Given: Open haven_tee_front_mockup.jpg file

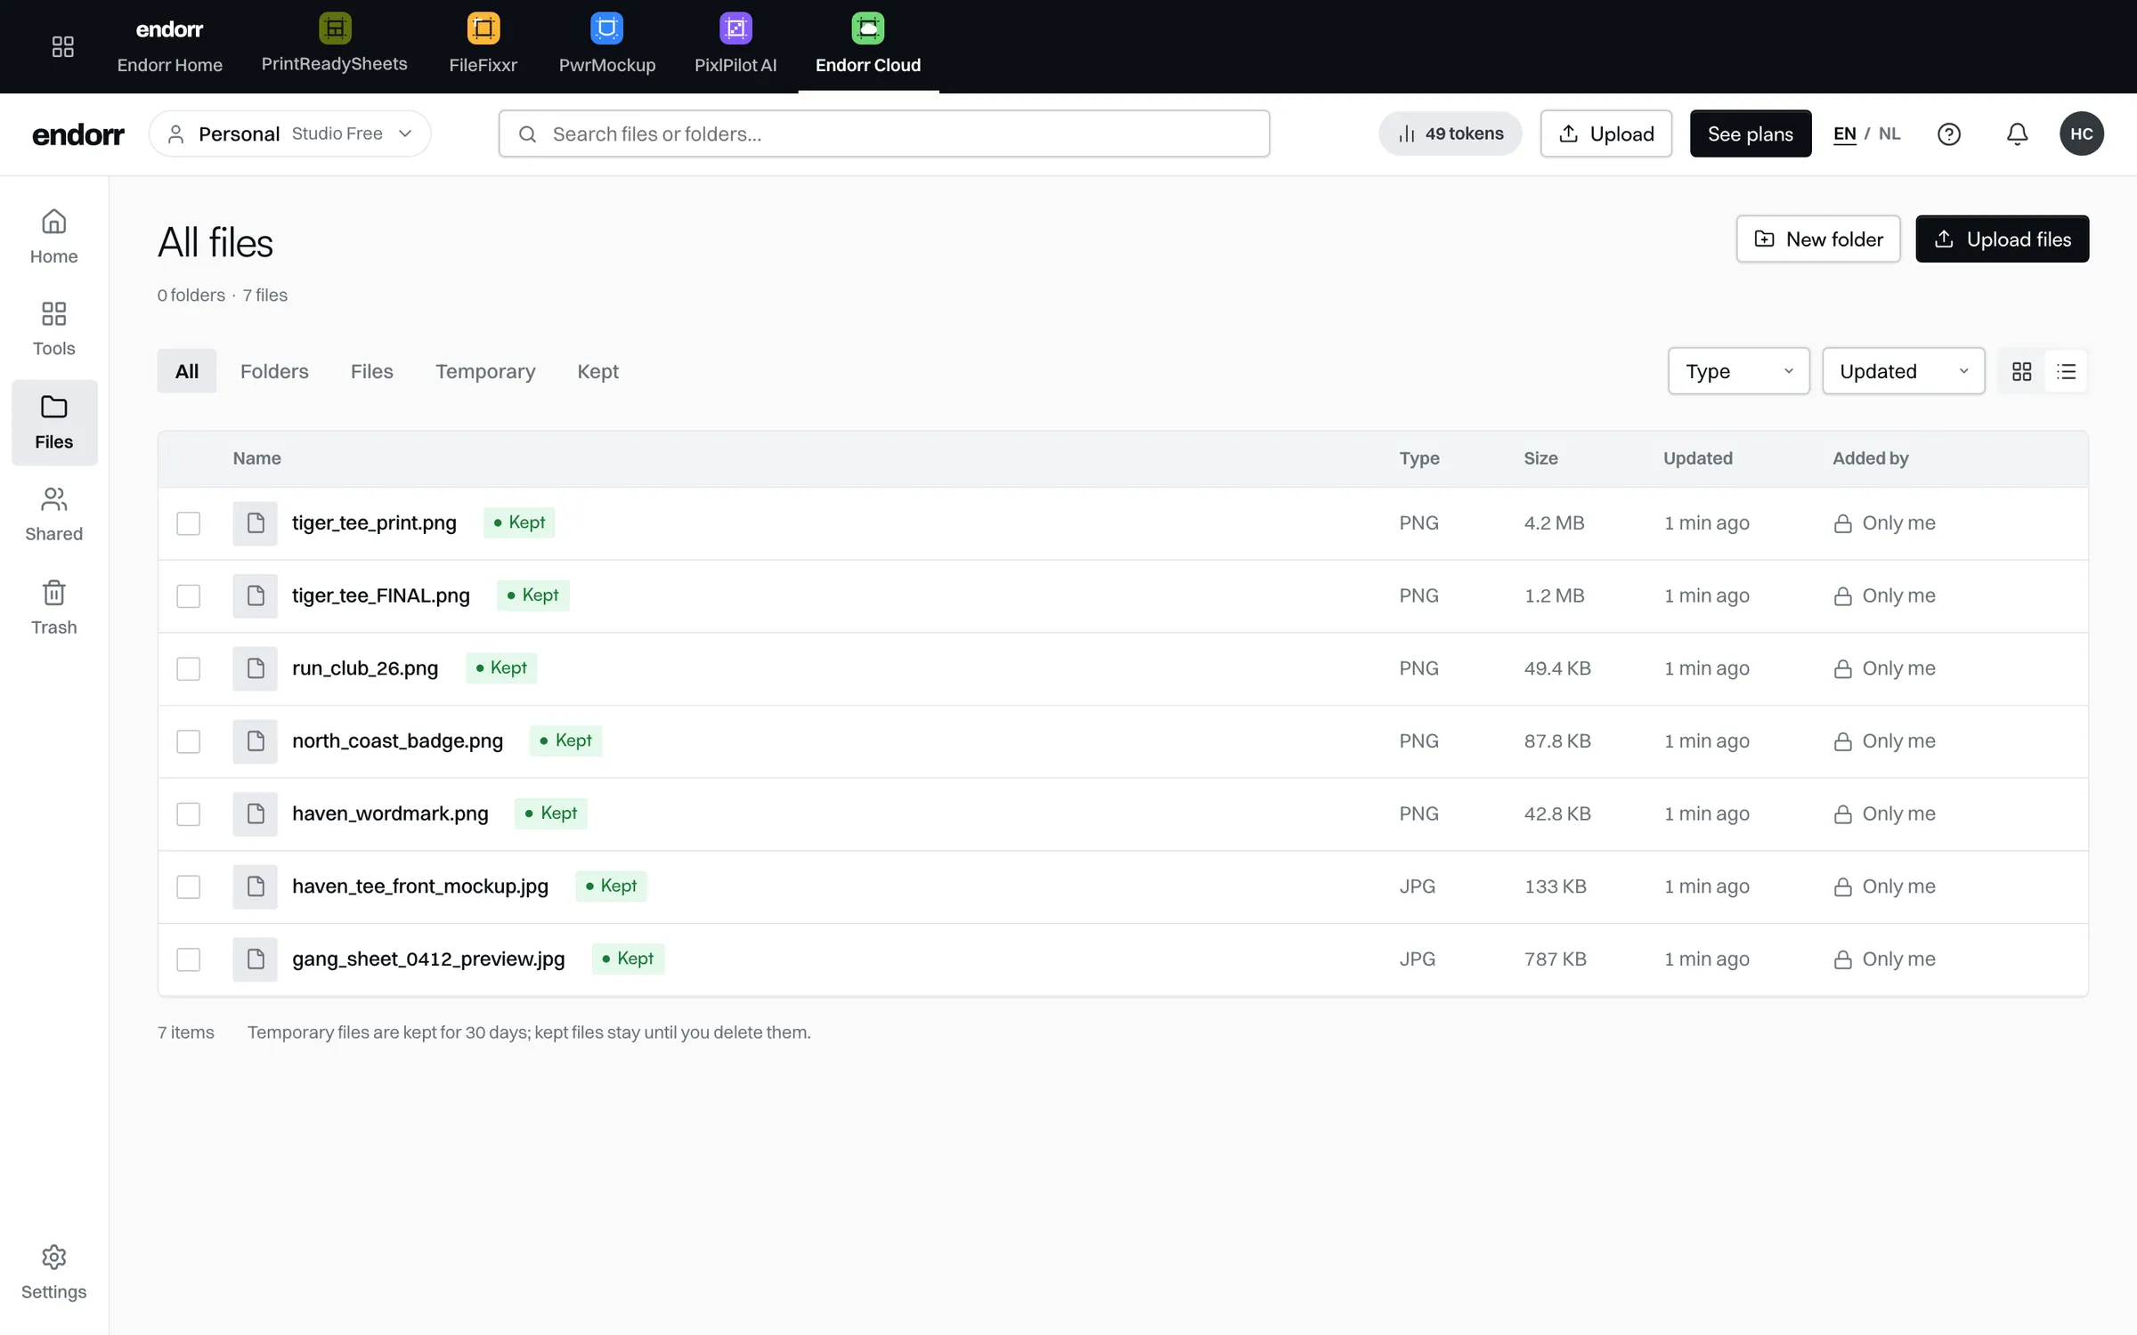Looking at the screenshot, I should coord(420,886).
